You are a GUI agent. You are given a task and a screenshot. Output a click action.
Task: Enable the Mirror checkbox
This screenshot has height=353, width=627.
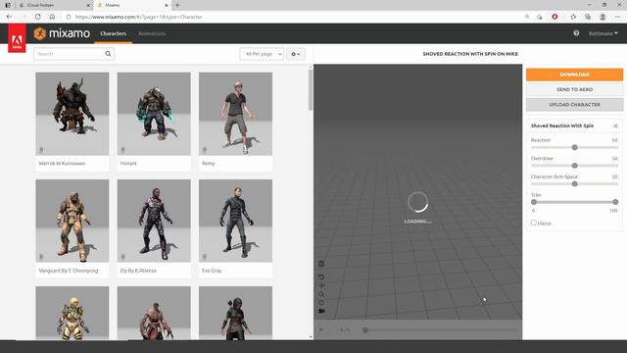pyautogui.click(x=533, y=223)
